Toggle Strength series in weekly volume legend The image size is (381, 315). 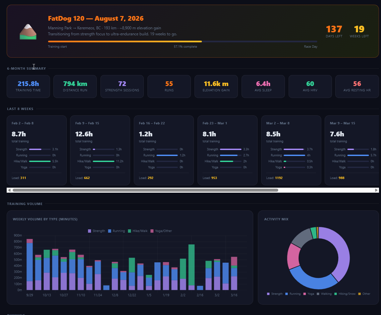point(96,231)
